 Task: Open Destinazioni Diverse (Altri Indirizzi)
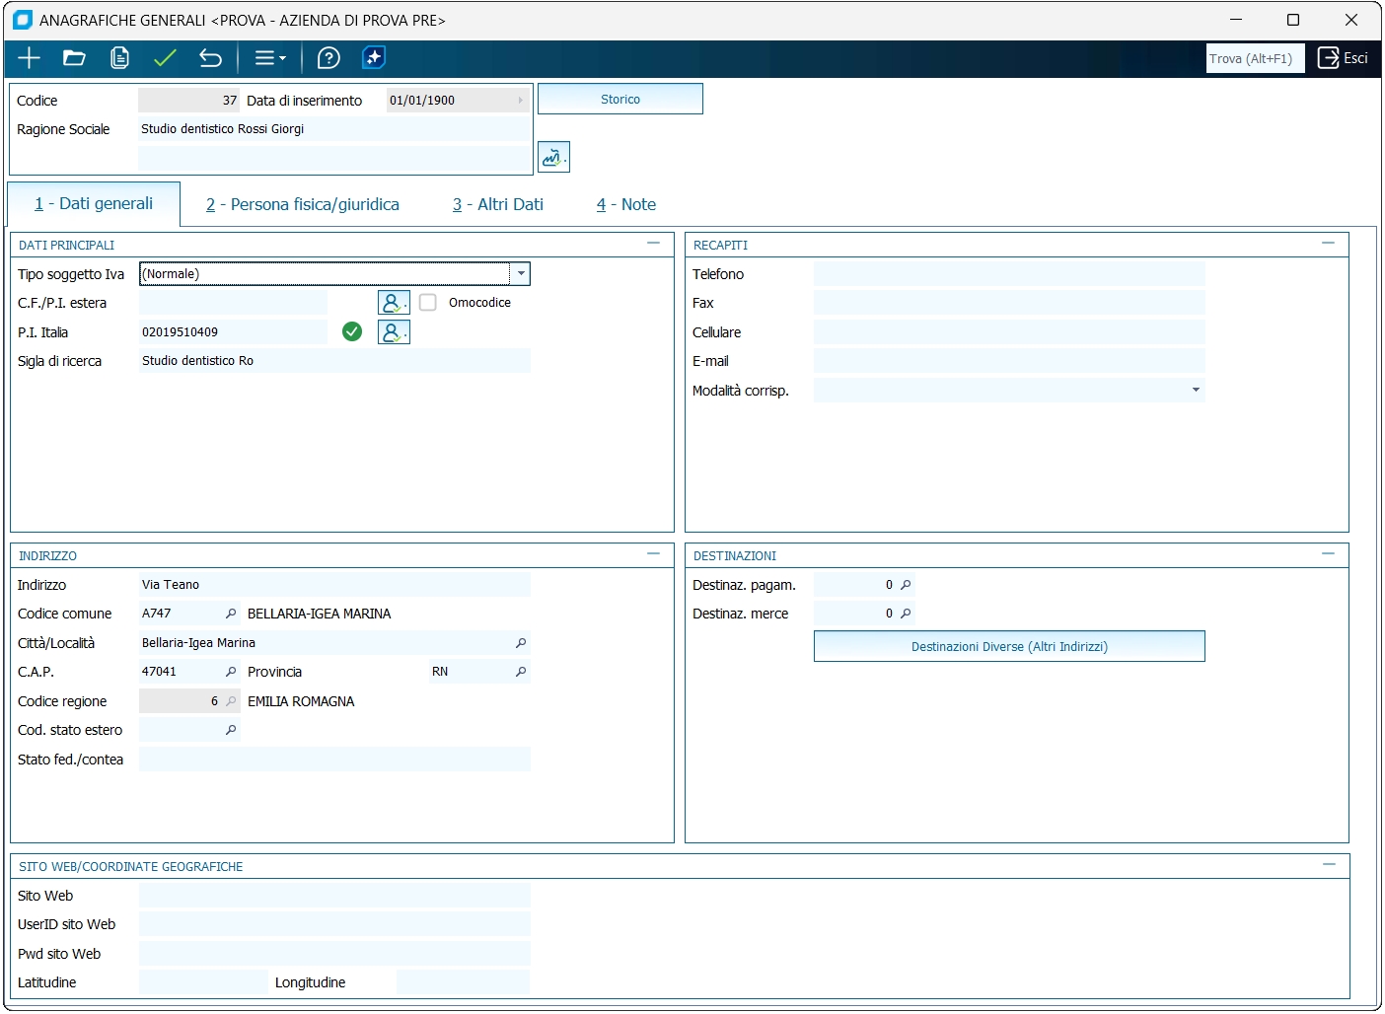coord(1008,647)
